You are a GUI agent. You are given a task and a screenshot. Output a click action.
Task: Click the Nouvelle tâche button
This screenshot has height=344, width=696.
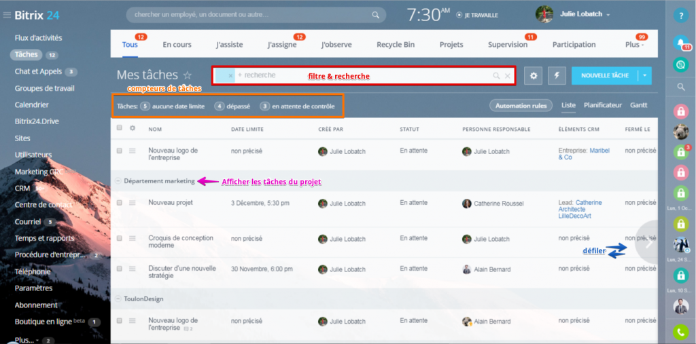pyautogui.click(x=605, y=76)
